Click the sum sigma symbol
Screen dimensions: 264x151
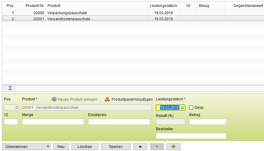(x=10, y=88)
